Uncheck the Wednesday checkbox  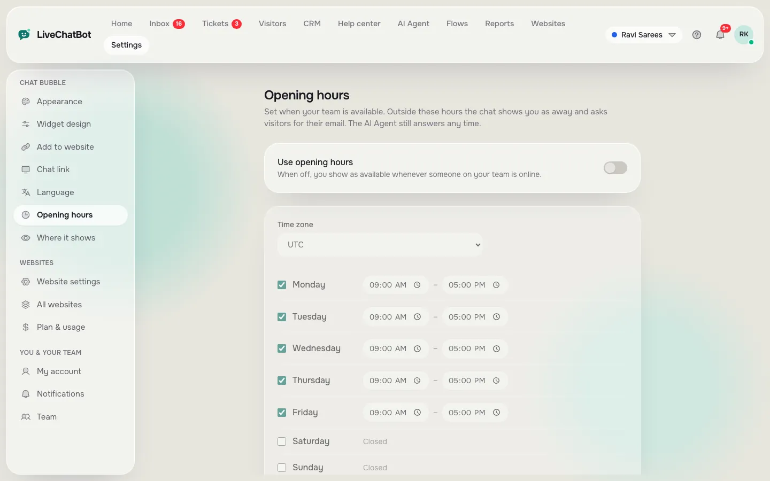pos(282,348)
